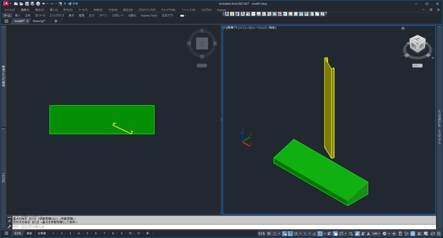Expand the WCS dropdown under the ViewCube
This screenshot has height=238, width=443.
(417, 66)
